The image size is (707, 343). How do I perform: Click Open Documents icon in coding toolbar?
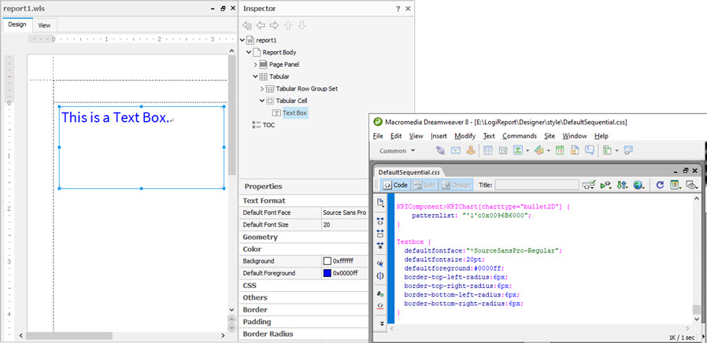click(380, 203)
